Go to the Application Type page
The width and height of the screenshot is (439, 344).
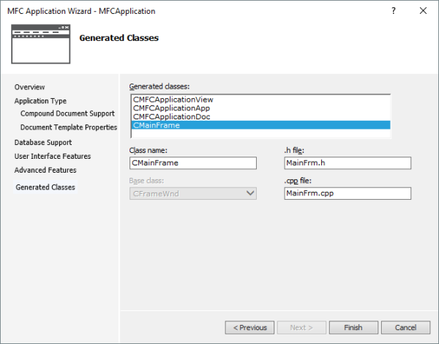(40, 101)
